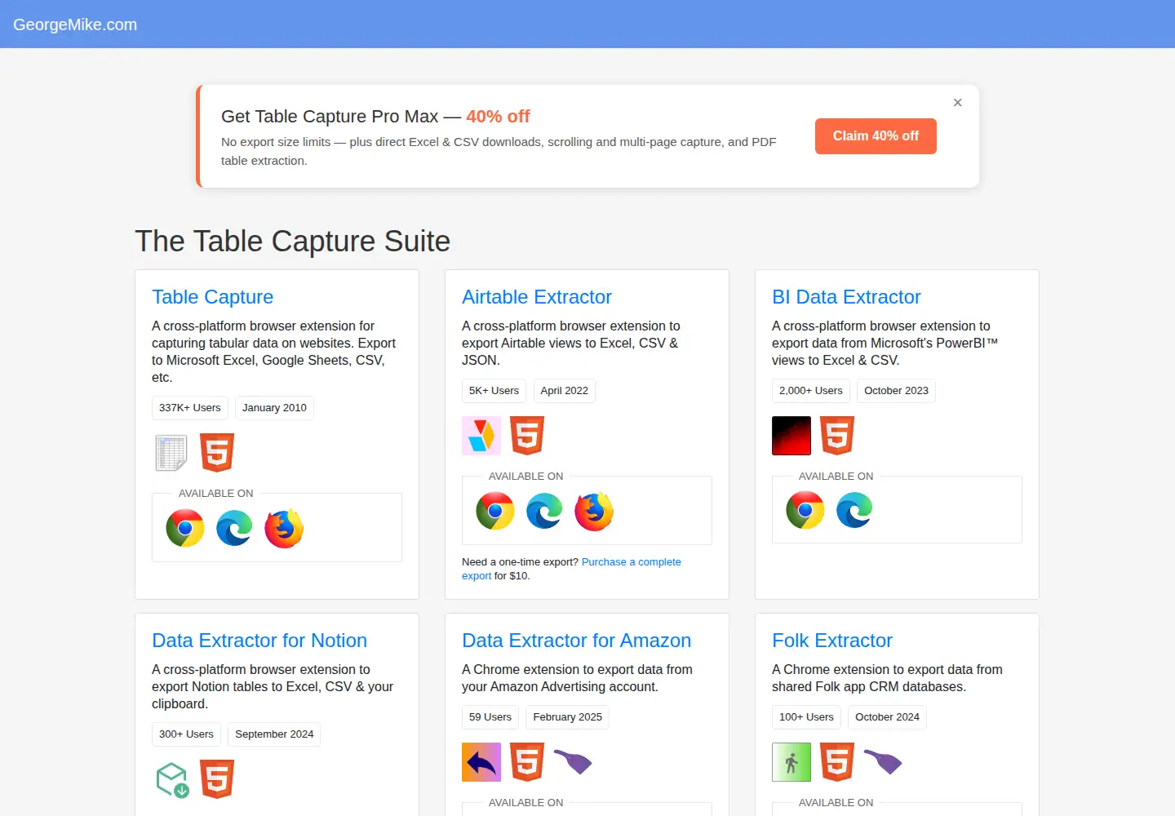Click the Folk Extractor green logo icon
Screen dimensions: 1175x816
pyautogui.click(x=791, y=762)
